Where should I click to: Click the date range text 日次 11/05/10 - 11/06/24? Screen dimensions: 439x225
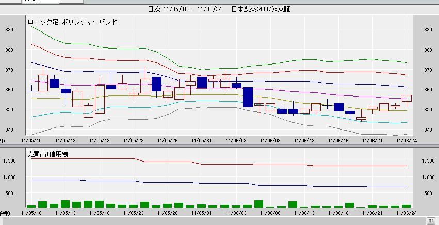click(x=185, y=9)
